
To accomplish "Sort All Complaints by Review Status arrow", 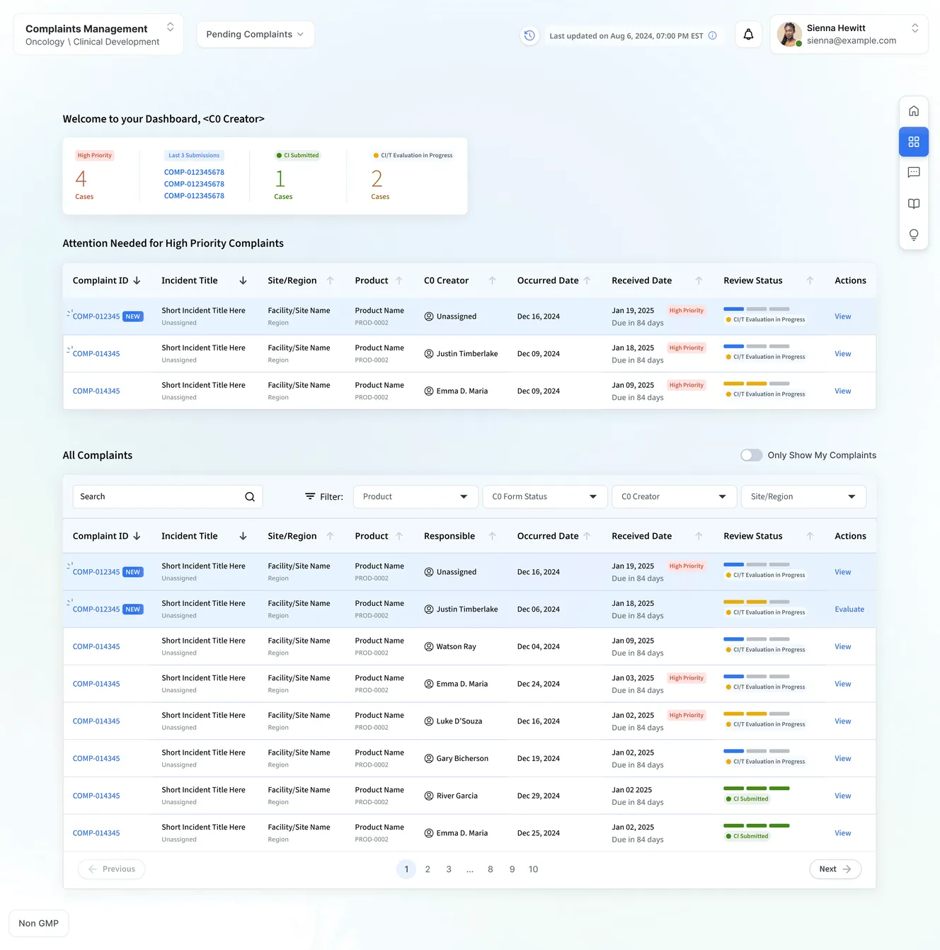I will tap(810, 537).
